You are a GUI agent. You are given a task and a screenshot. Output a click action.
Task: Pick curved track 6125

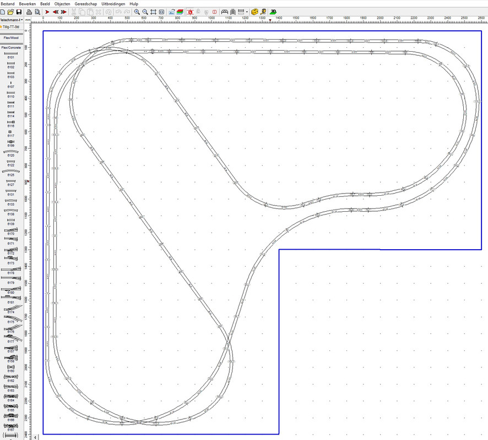[11, 173]
